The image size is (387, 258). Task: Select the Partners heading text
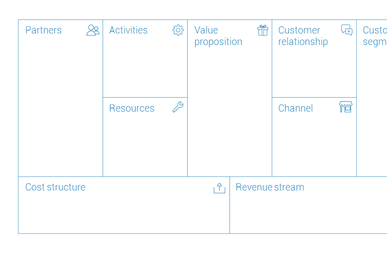click(x=44, y=30)
